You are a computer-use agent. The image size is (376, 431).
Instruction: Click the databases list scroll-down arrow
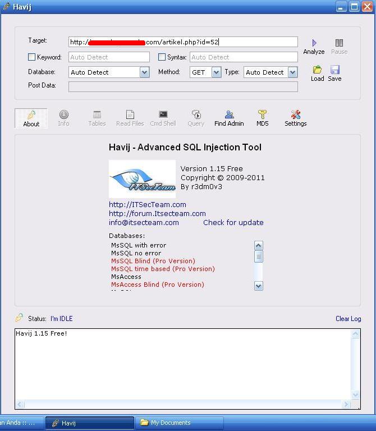(258, 286)
